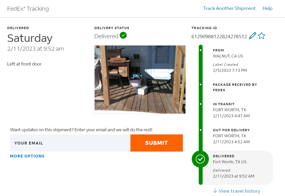Expand View travel history
Viewport: 285px width, 196px height.
pos(239,191)
